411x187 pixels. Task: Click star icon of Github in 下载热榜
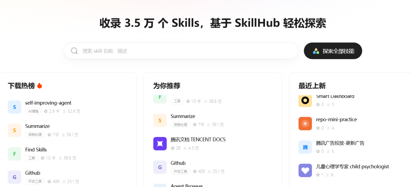[x=49, y=182]
